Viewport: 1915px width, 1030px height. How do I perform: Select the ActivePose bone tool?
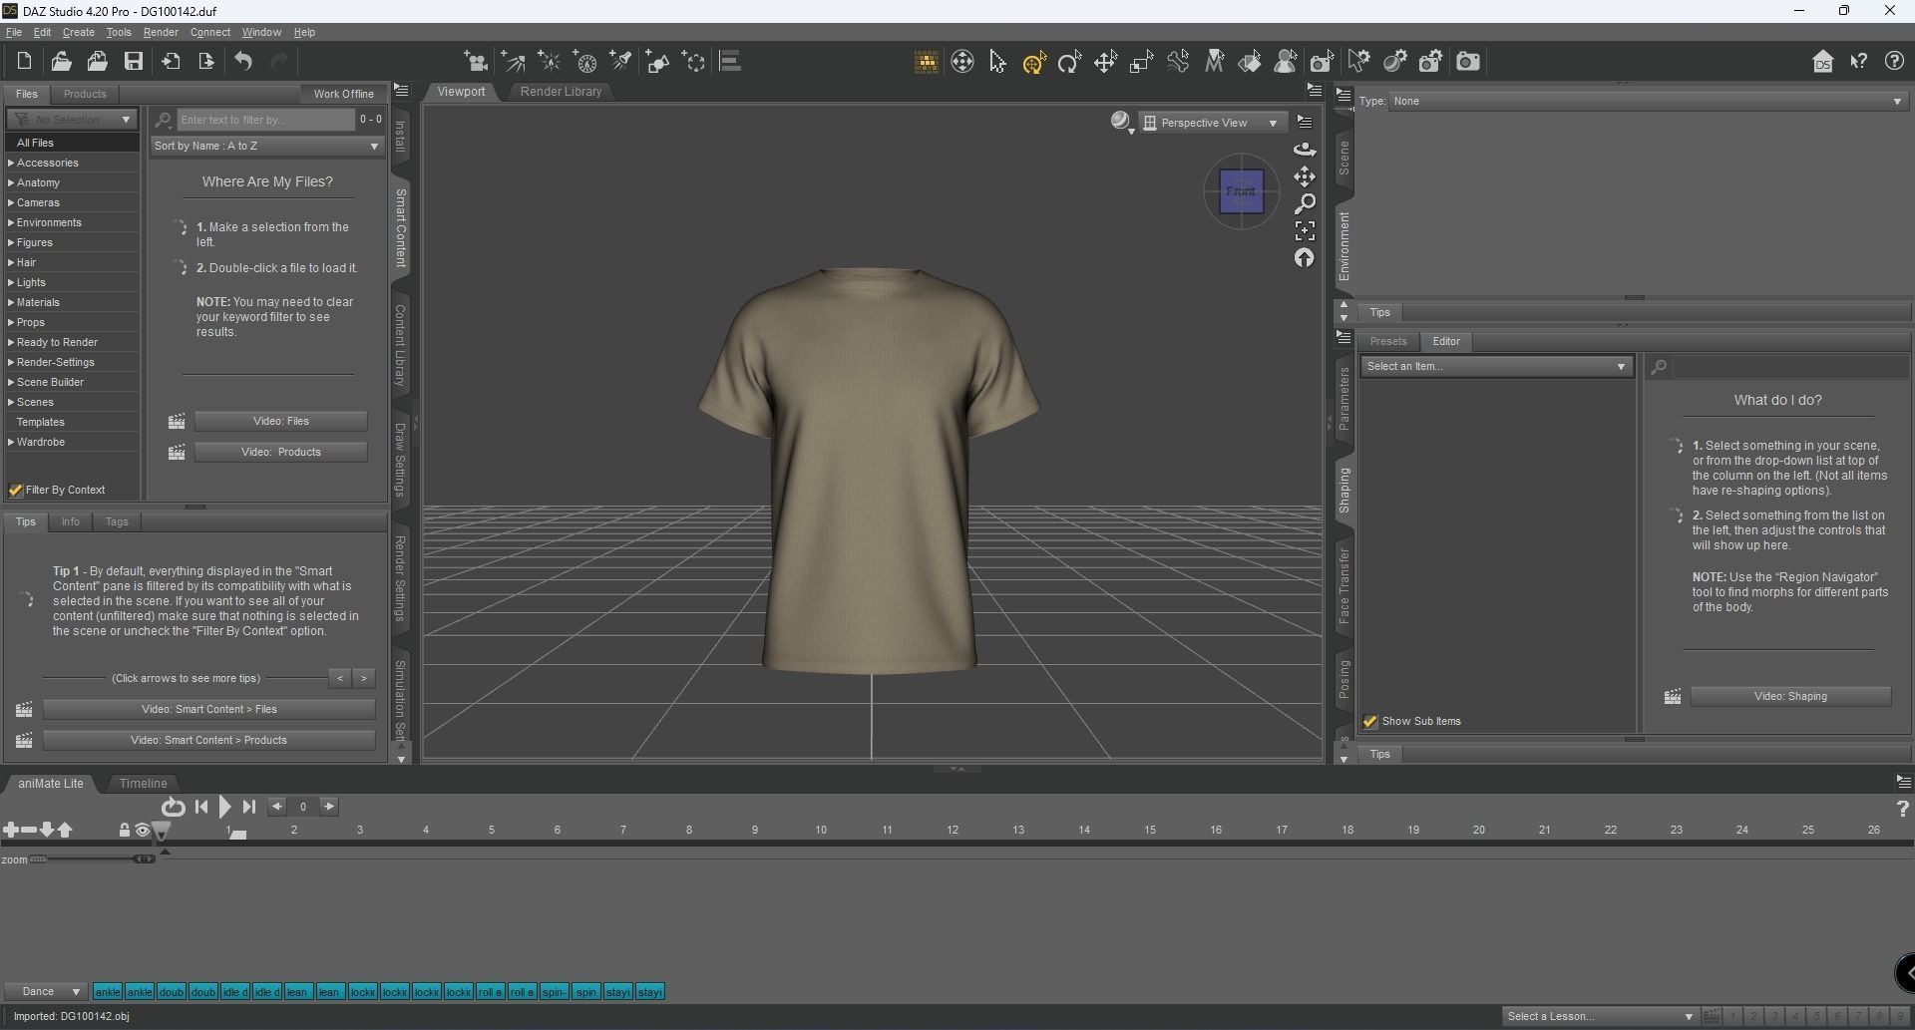point(1178,62)
